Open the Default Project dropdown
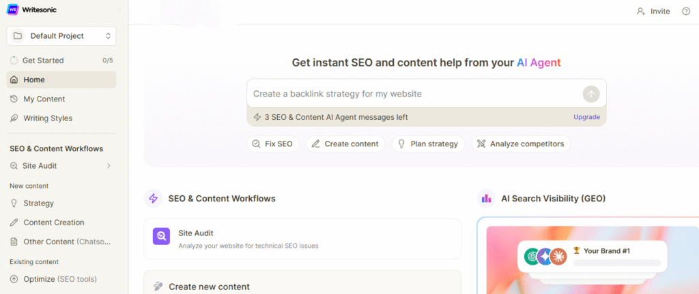 pyautogui.click(x=61, y=36)
